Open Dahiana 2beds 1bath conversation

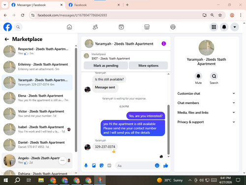click(x=37, y=173)
